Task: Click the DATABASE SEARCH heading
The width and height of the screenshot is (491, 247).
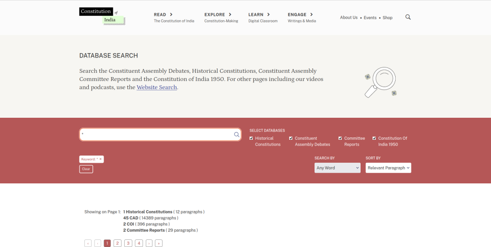Action: [x=109, y=56]
